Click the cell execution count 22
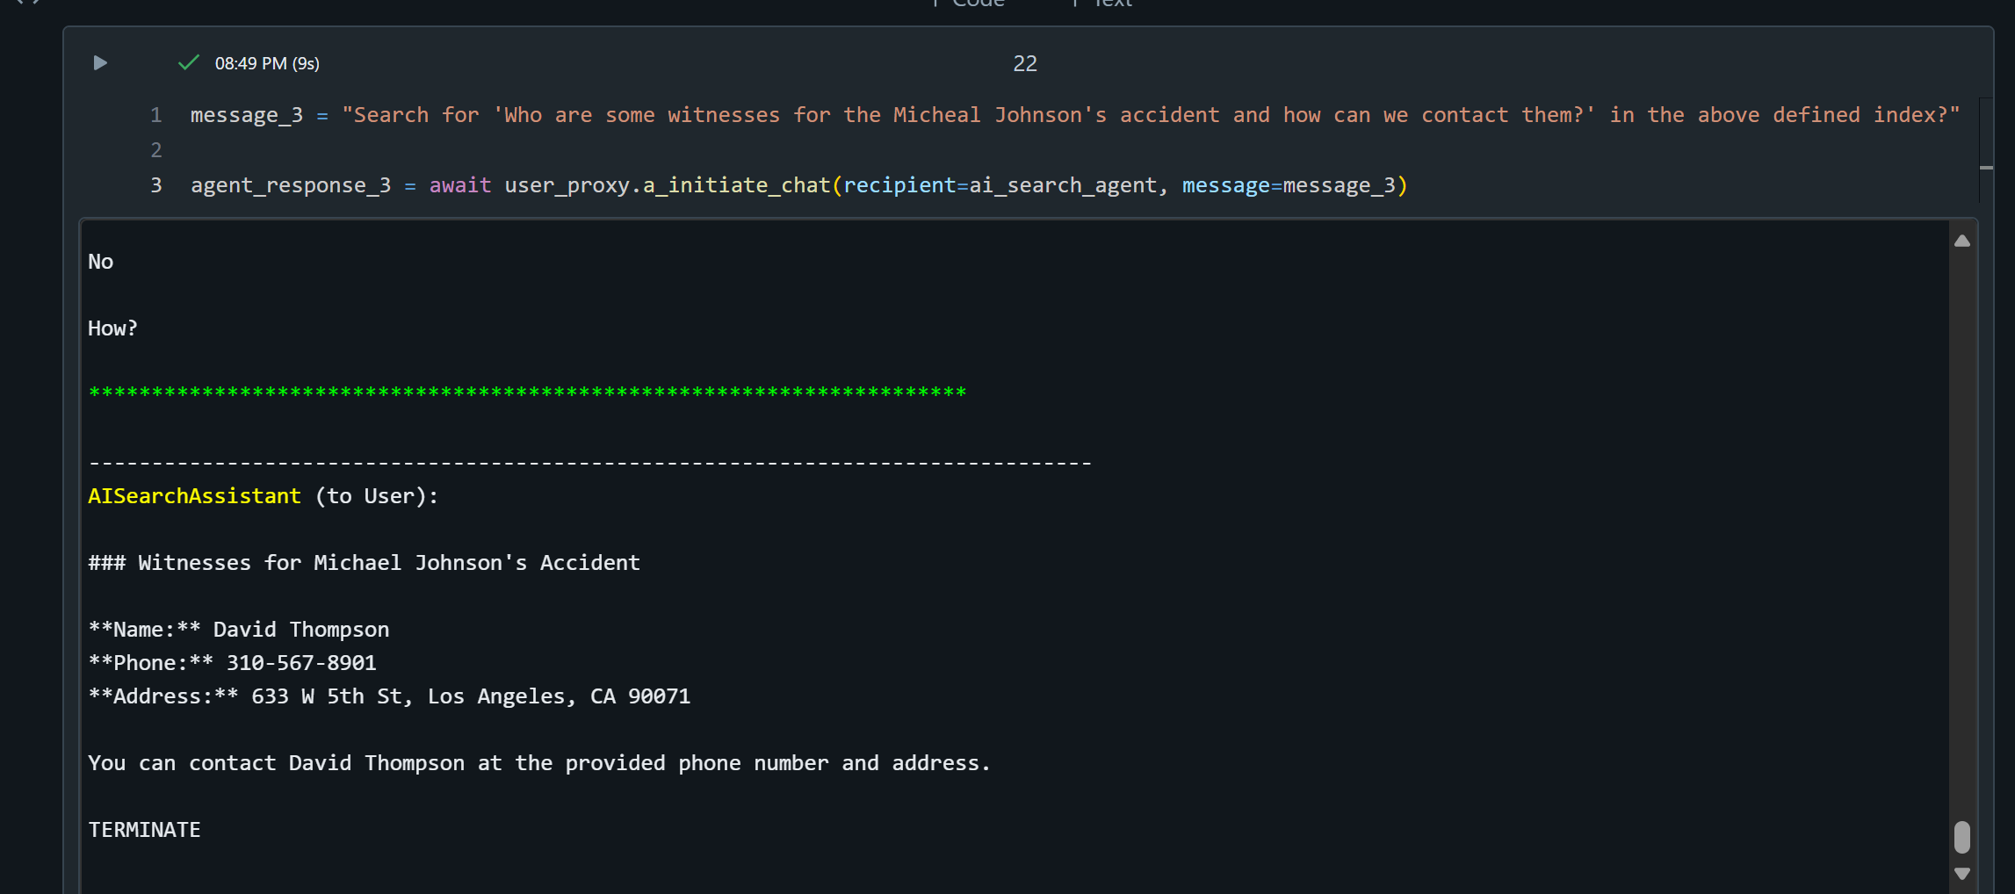The height and width of the screenshot is (894, 2015). pyautogui.click(x=1024, y=63)
